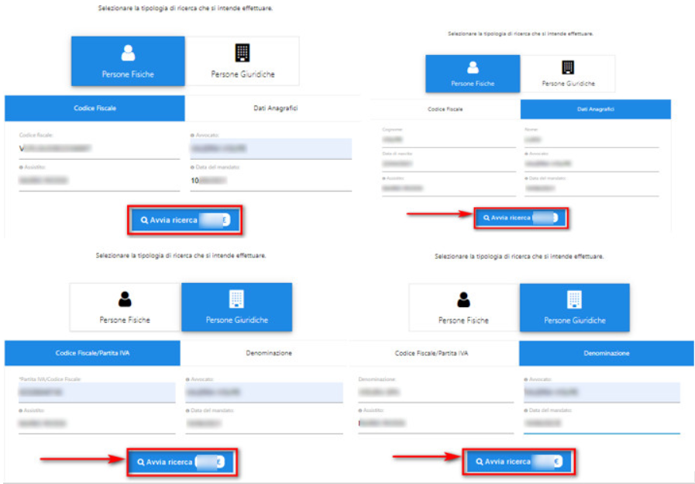The image size is (695, 484).
Task: Click the magnifier icon on Avvia ricerca in the Denominazione form
Action: (478, 462)
